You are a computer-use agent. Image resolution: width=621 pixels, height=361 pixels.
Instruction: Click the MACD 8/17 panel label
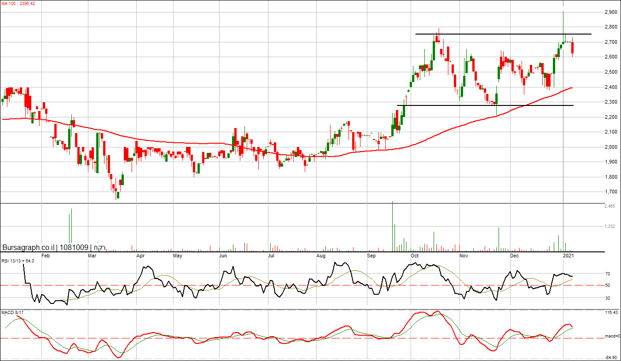point(12,313)
